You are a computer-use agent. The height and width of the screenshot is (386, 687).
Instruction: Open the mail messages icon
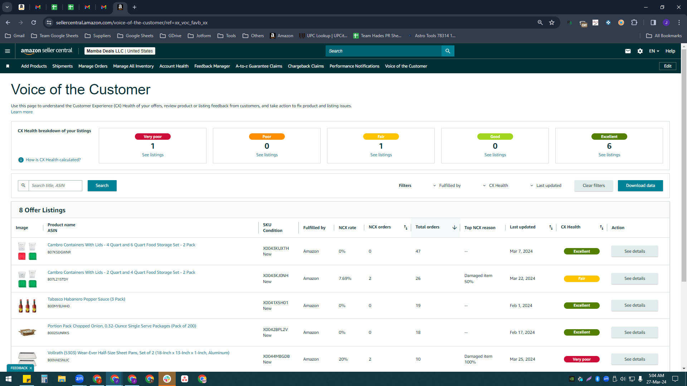628,51
